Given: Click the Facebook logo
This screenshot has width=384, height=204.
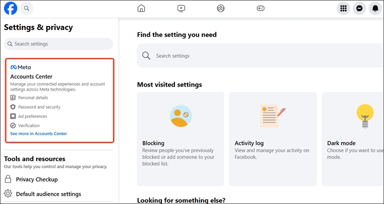Looking at the screenshot, I should [x=10, y=8].
